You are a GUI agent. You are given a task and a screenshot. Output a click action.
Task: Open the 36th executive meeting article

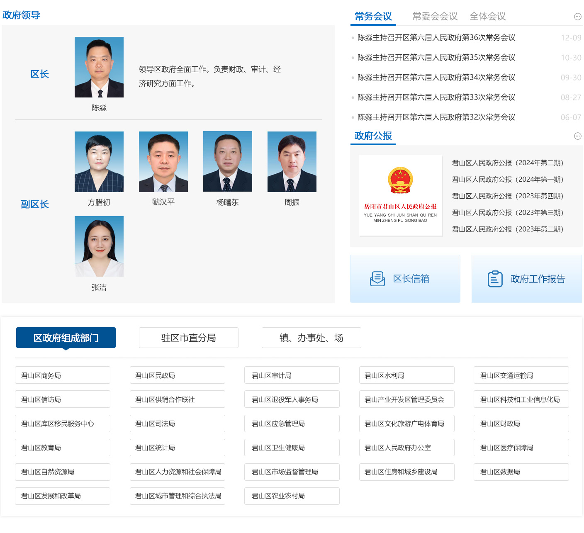(436, 38)
